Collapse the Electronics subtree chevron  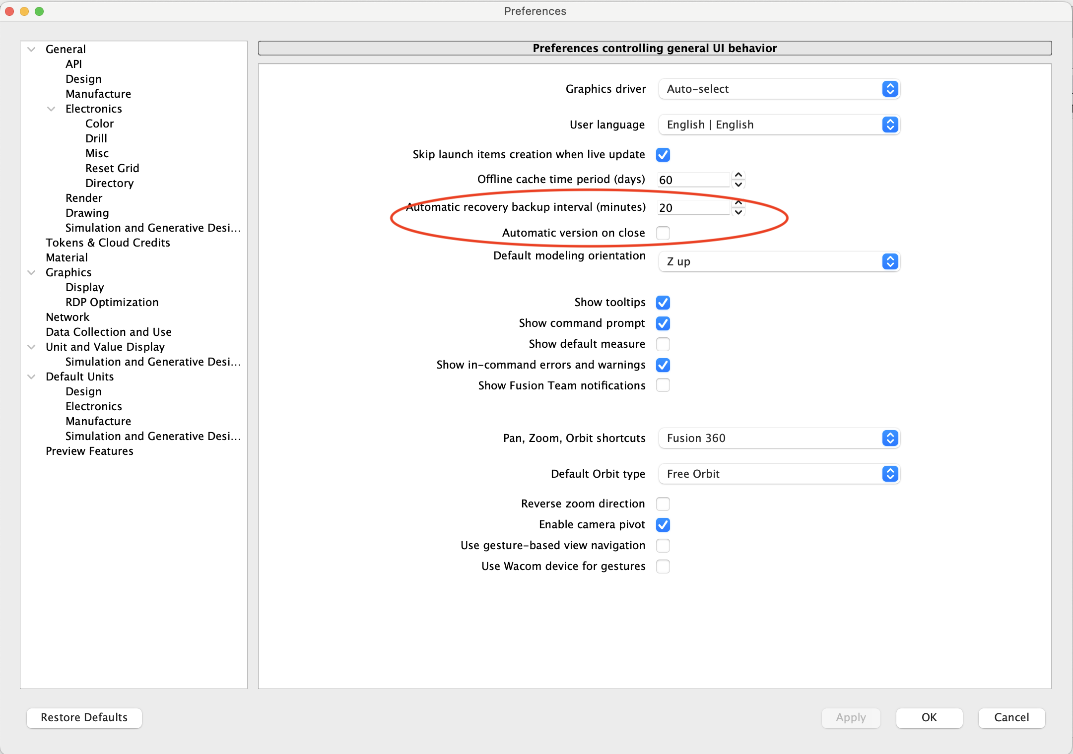(51, 109)
